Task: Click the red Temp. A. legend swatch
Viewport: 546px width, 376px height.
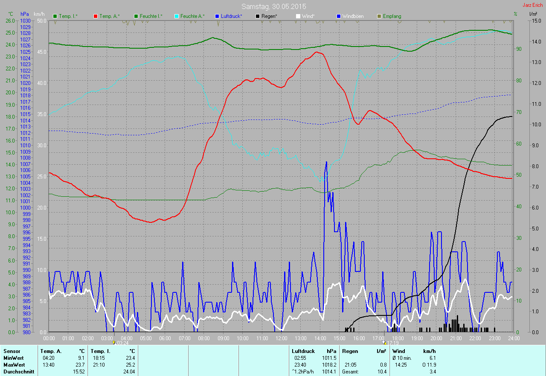Action: 96,16
